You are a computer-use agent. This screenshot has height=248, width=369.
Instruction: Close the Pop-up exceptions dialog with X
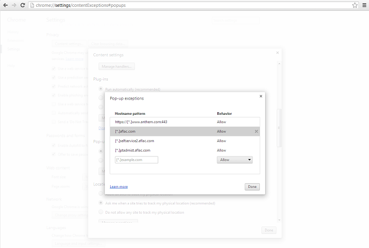(x=260, y=96)
